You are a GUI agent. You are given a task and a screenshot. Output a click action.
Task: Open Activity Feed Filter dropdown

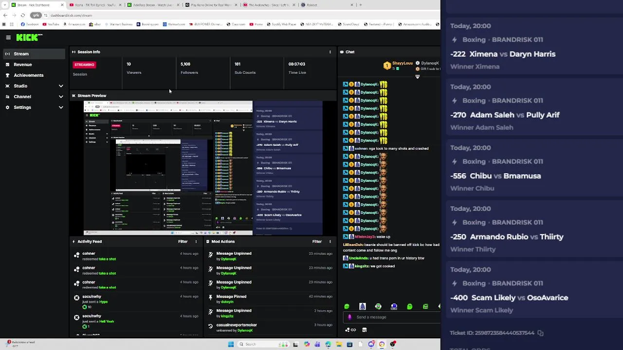click(183, 242)
